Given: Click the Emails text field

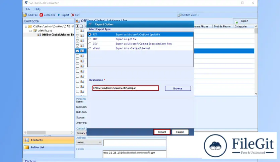Looking at the screenshot, I should tap(135, 154).
